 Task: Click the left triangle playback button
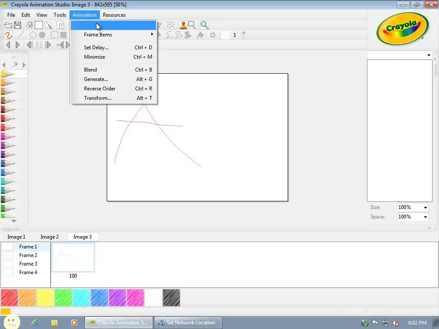8,45
